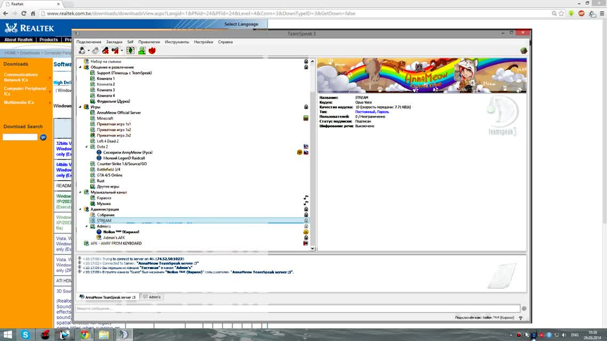
Task: Collapse the Игры channel group
Action: tap(81, 107)
